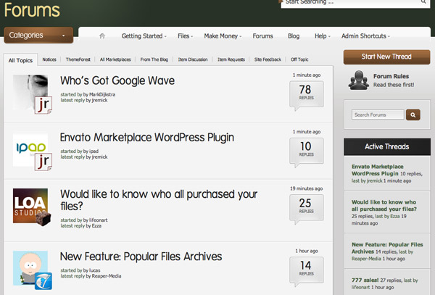Open MarkDijkstra's avatar on Google Wave thread
Viewport: 435px width, 295px height.
30,92
